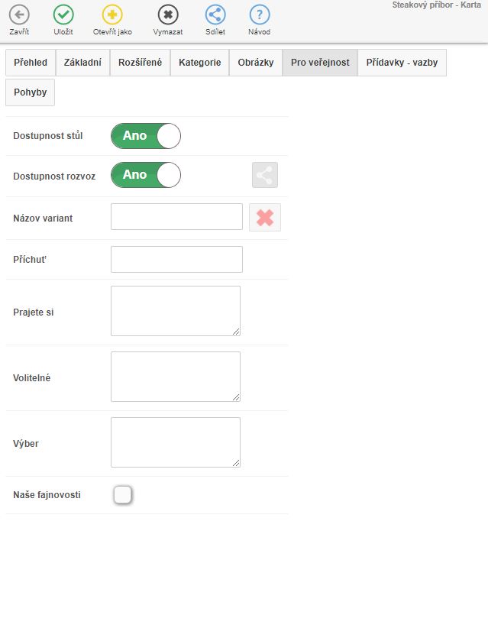Click into the Výber text area
This screenshot has width=488, height=628.
coord(176,442)
